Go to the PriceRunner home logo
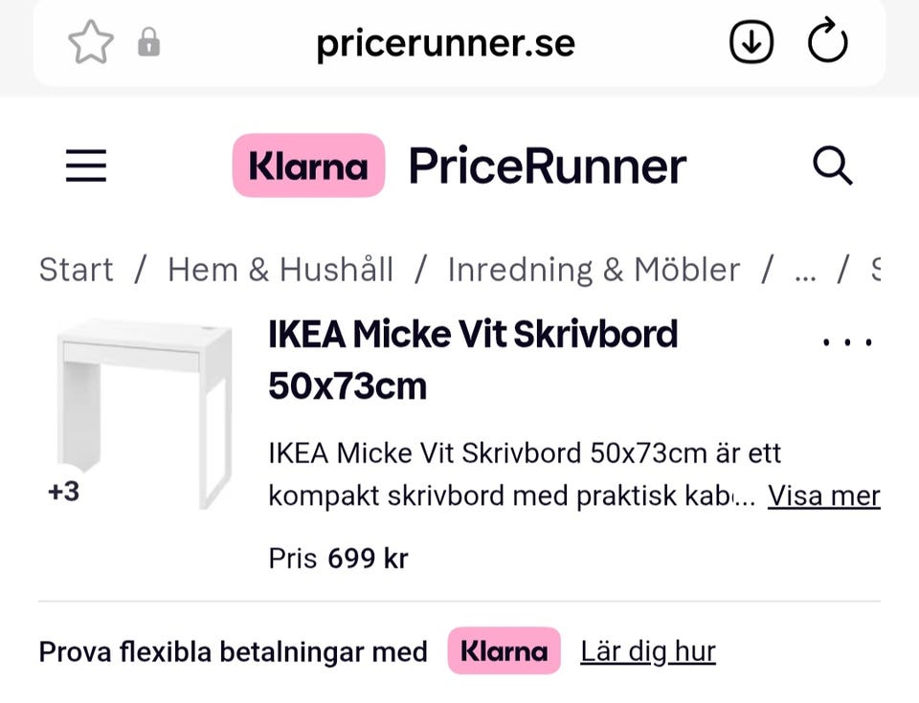Image resolution: width=919 pixels, height=703 pixels. [548, 165]
